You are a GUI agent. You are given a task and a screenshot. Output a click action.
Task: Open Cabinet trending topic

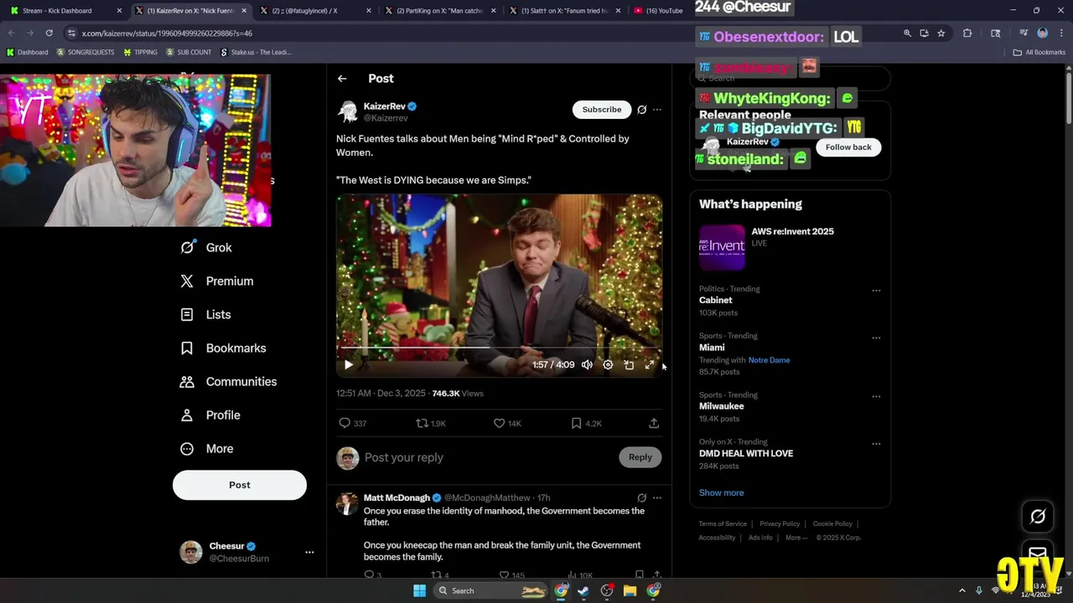tap(715, 301)
